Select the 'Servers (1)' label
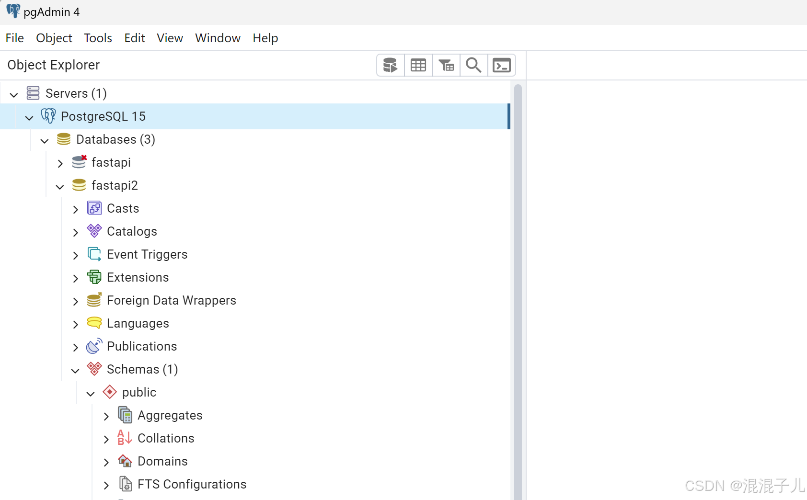Screen dimensions: 807x500 (x=76, y=93)
